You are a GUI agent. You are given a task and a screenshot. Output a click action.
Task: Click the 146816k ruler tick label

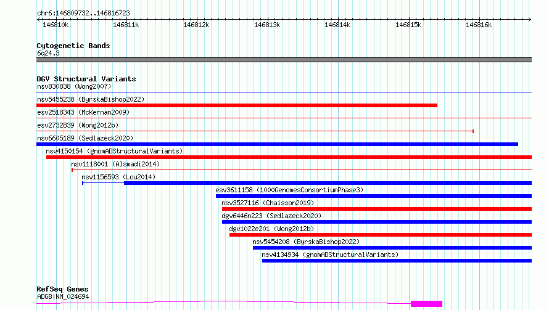479,25
